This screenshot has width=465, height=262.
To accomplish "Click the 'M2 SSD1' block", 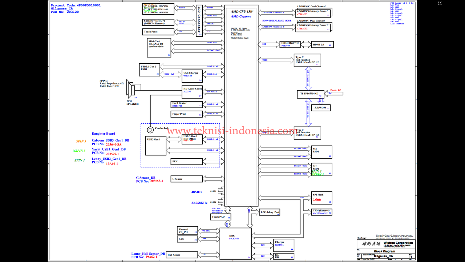I will click(x=322, y=152).
